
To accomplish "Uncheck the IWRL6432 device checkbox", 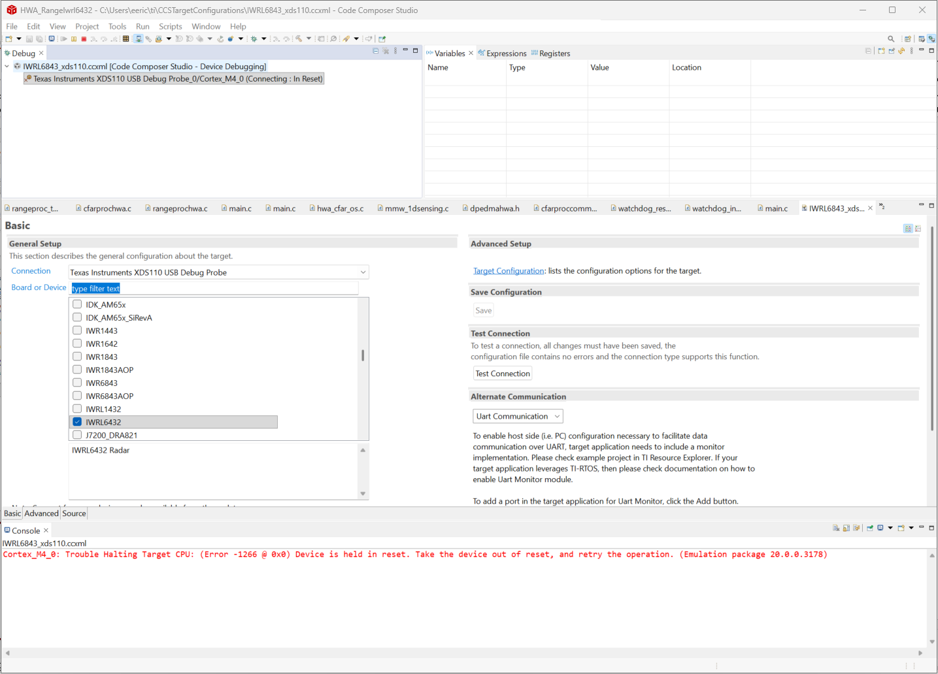I will pos(77,422).
